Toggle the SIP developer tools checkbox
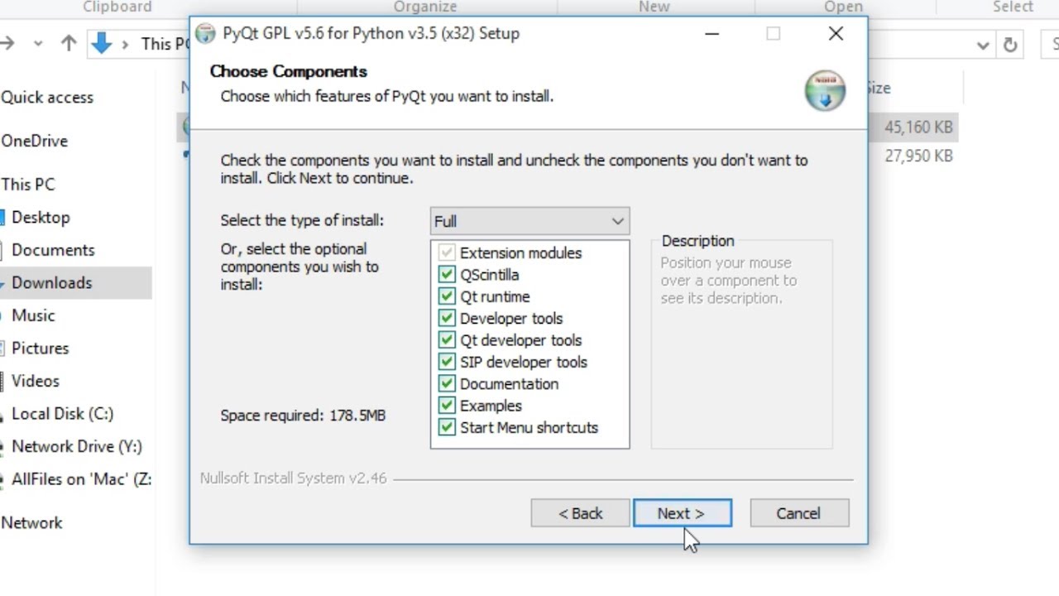Viewport: 1059px width, 596px height. coord(447,362)
